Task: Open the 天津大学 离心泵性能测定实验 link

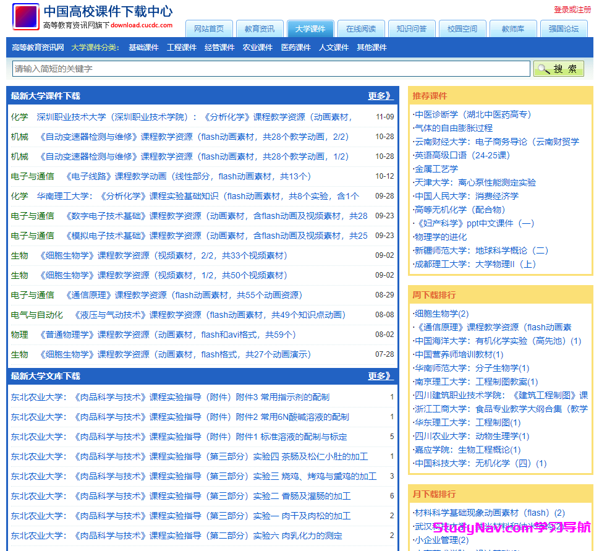Action: 473,182
